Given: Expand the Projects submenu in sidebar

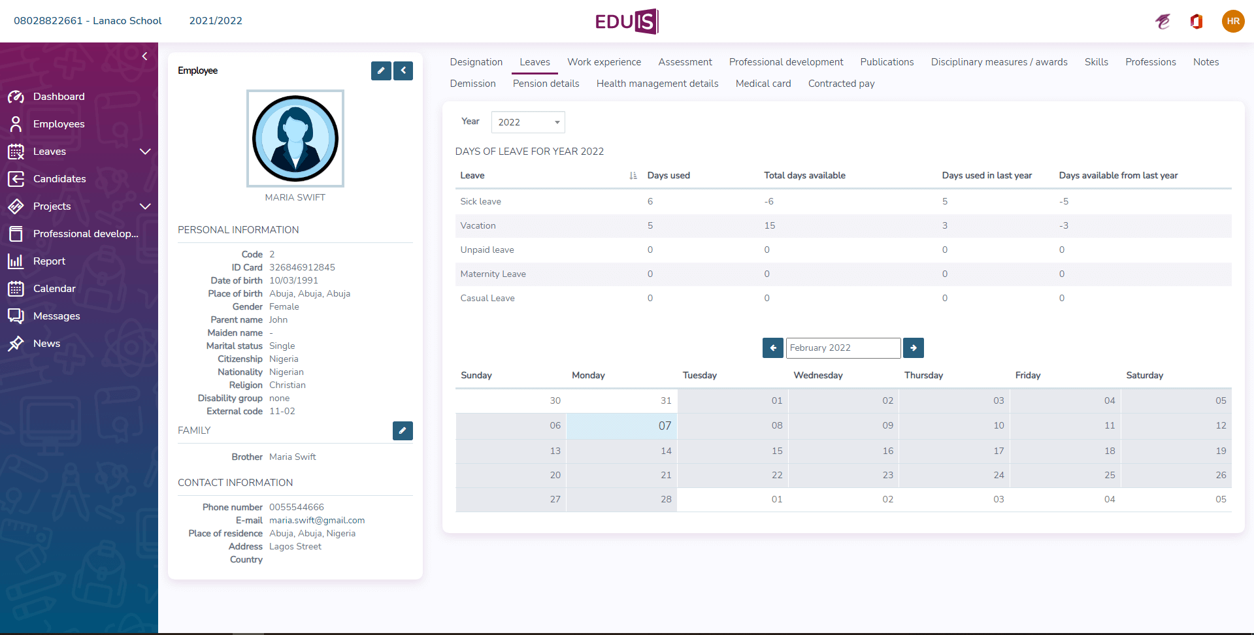Looking at the screenshot, I should (x=145, y=206).
